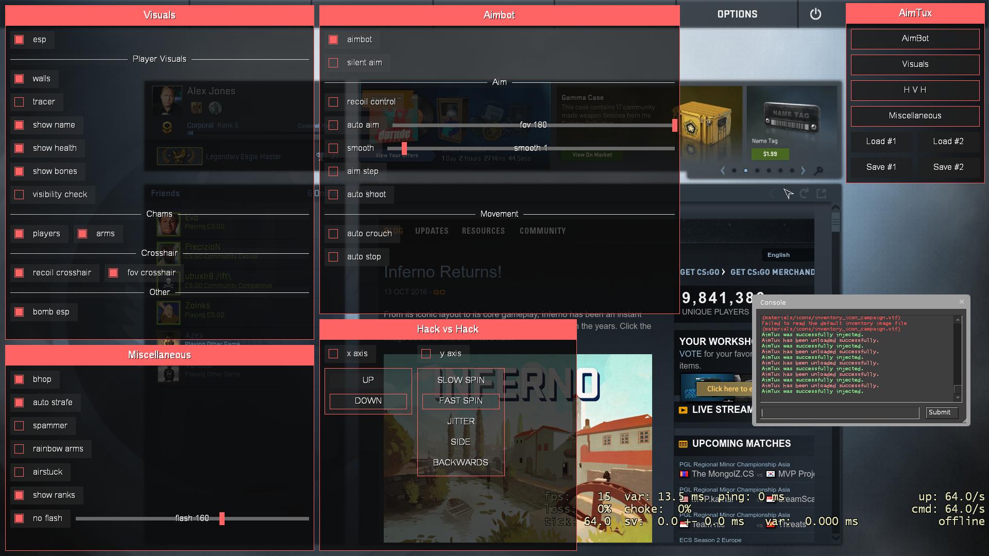The image size is (989, 556).
Task: Click the Console command input field
Action: (x=840, y=412)
